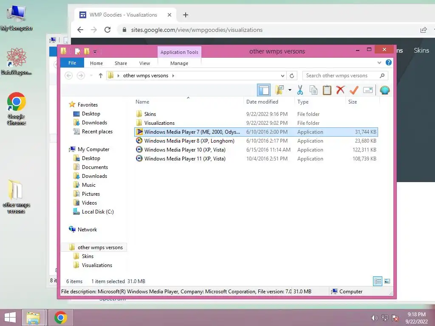Open the Share ribbon tab
435x326 pixels.
tap(121, 63)
